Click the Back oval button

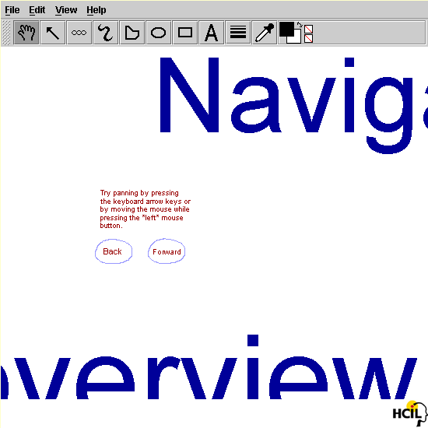114,251
